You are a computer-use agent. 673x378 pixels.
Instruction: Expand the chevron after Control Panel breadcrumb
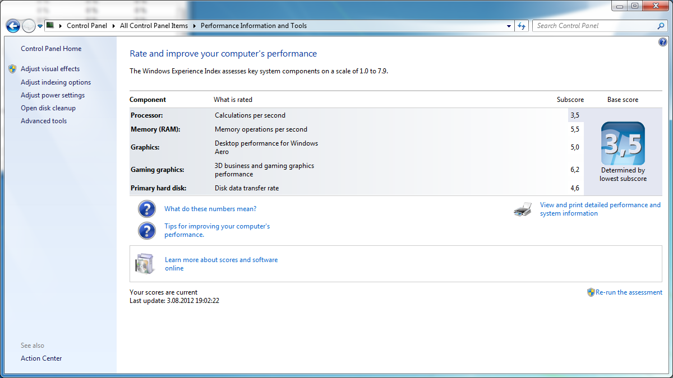114,26
